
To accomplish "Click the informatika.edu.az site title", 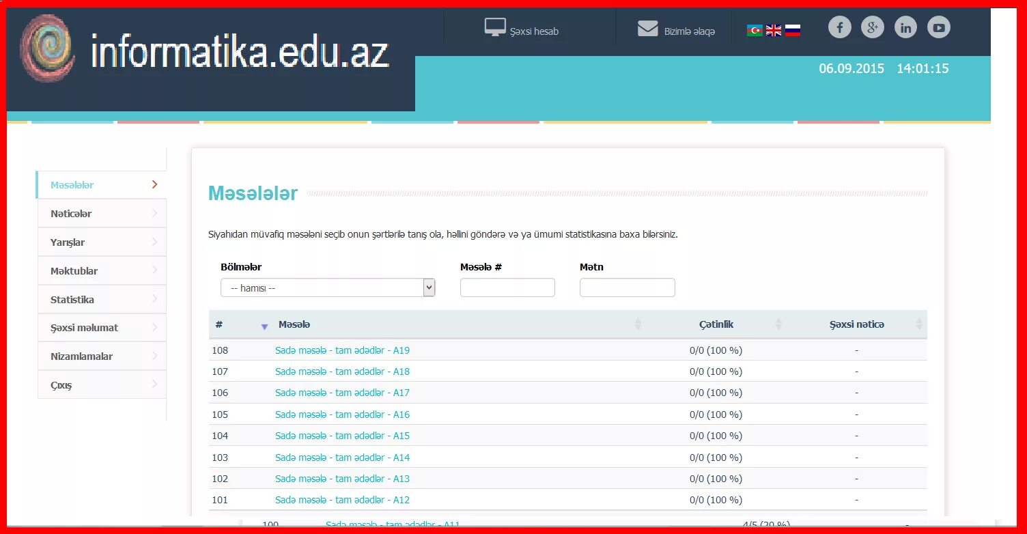I will pos(240,53).
